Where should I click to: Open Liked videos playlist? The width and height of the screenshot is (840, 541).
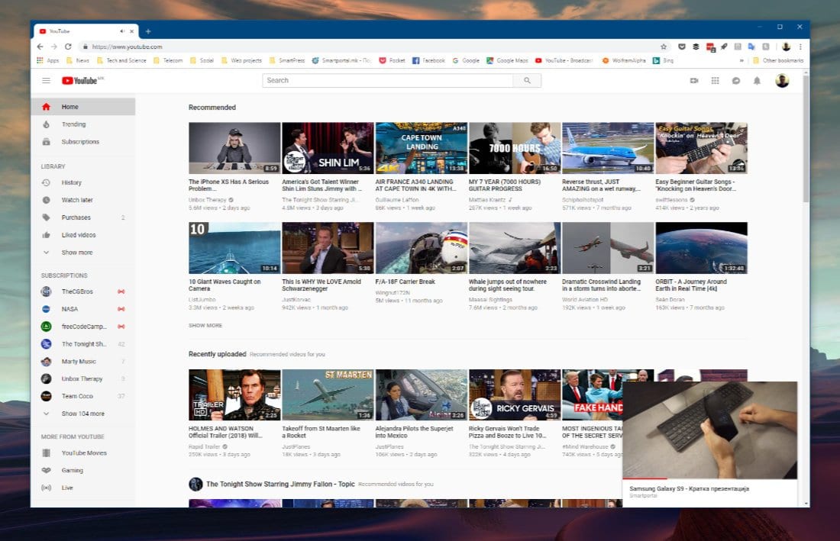click(x=83, y=235)
